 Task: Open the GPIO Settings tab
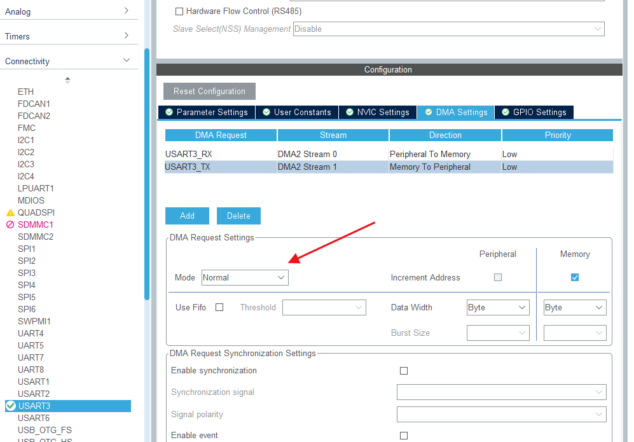pos(534,112)
